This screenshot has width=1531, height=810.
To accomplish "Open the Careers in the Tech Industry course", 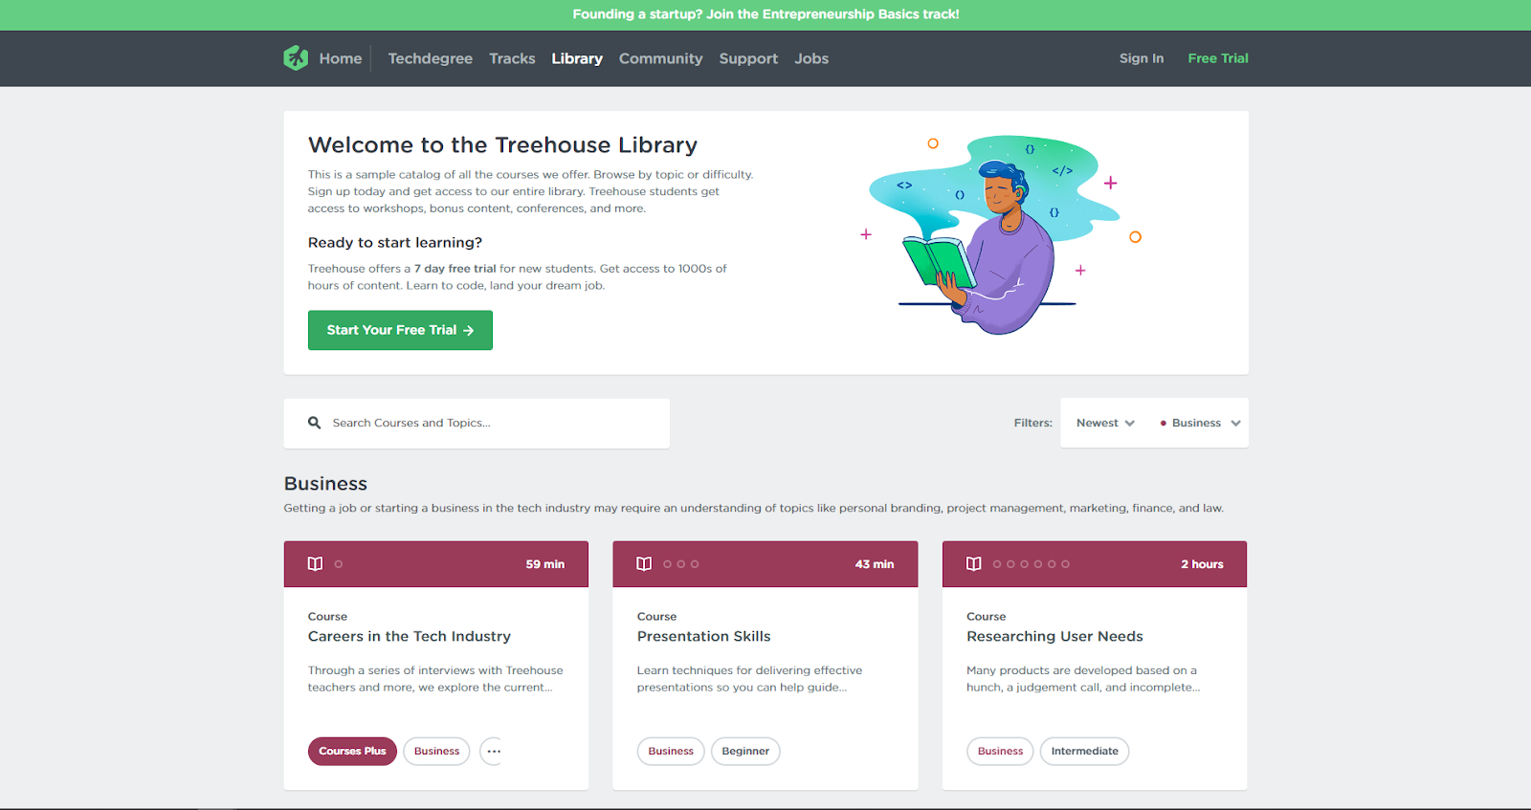I will [x=409, y=637].
